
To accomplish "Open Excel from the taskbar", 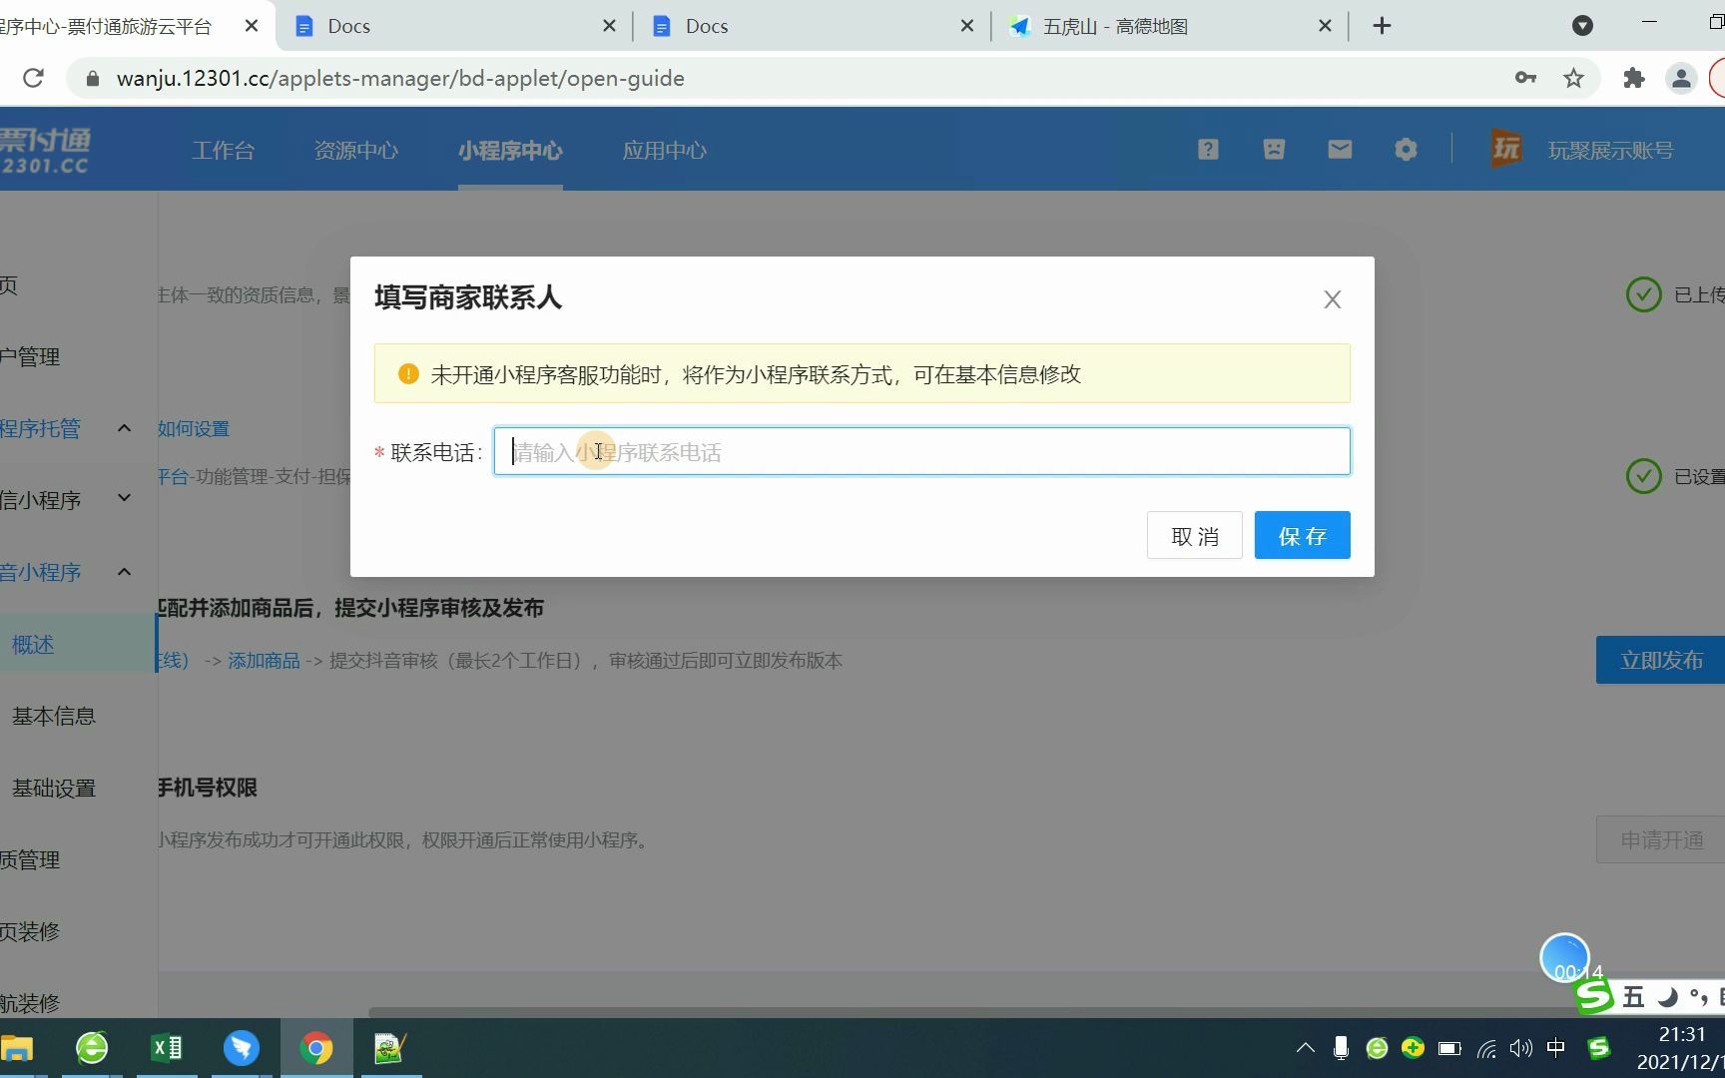I will pyautogui.click(x=166, y=1048).
